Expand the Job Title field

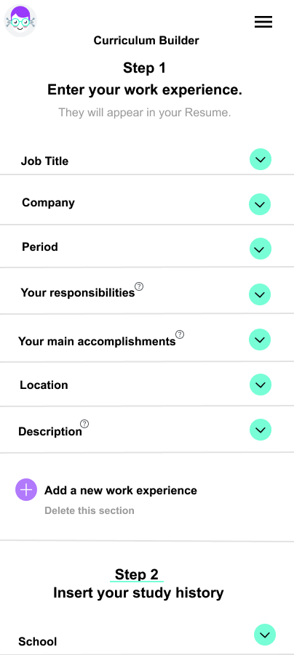tap(261, 160)
